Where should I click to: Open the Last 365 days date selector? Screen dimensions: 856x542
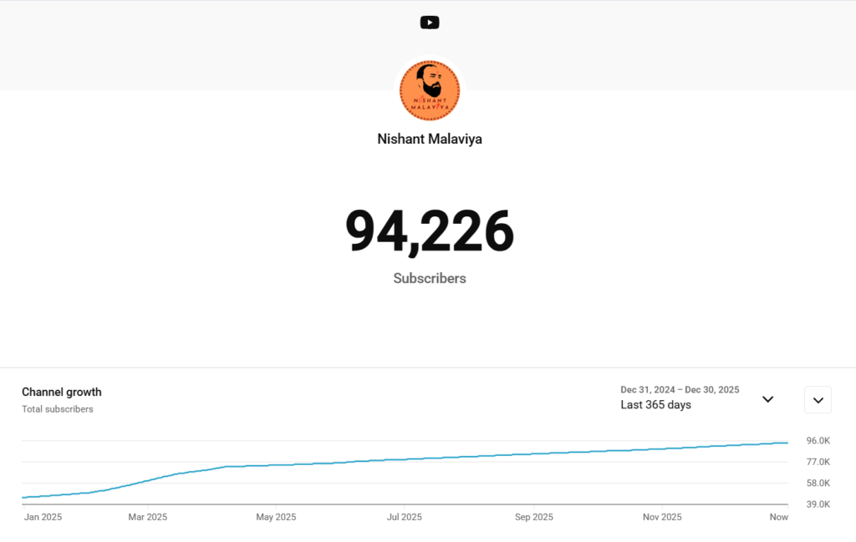[x=655, y=405]
